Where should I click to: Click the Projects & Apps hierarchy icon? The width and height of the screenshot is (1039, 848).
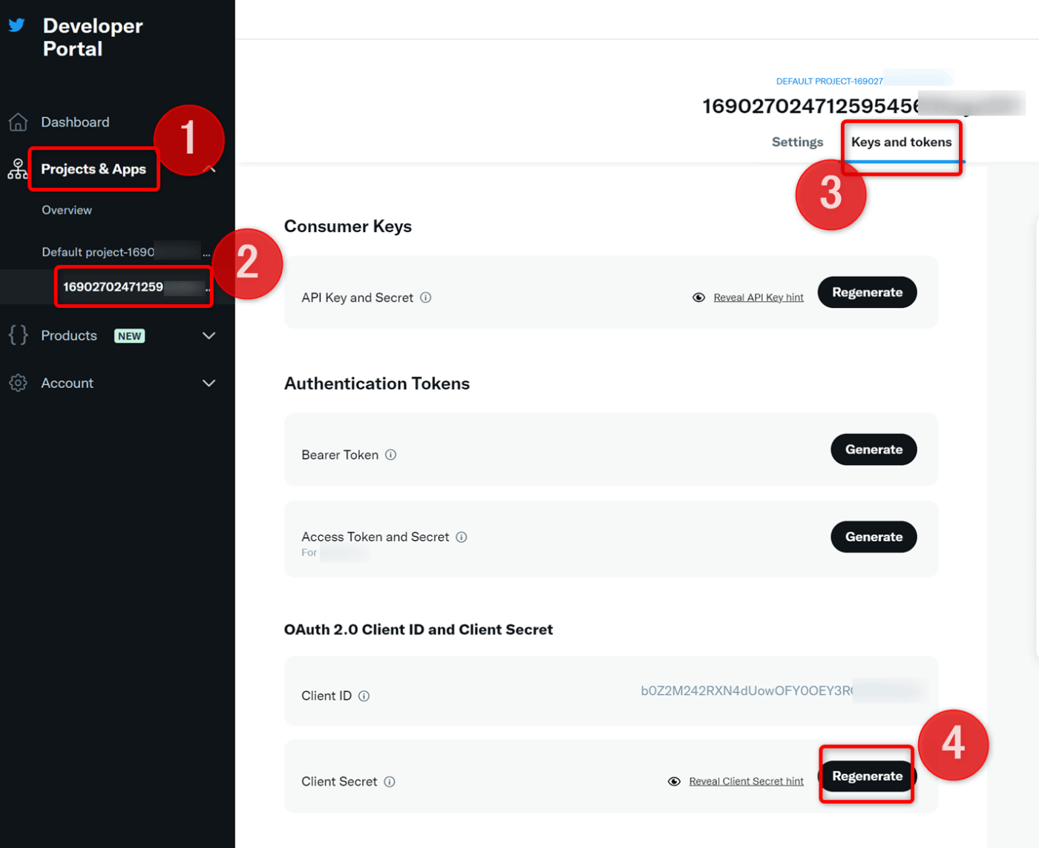tap(18, 169)
